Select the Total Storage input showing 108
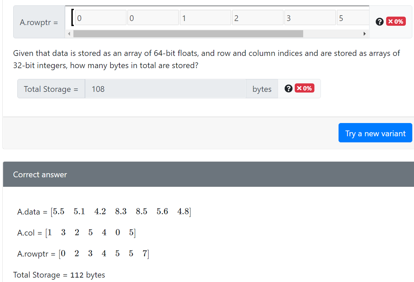The image size is (414, 282). (x=165, y=89)
